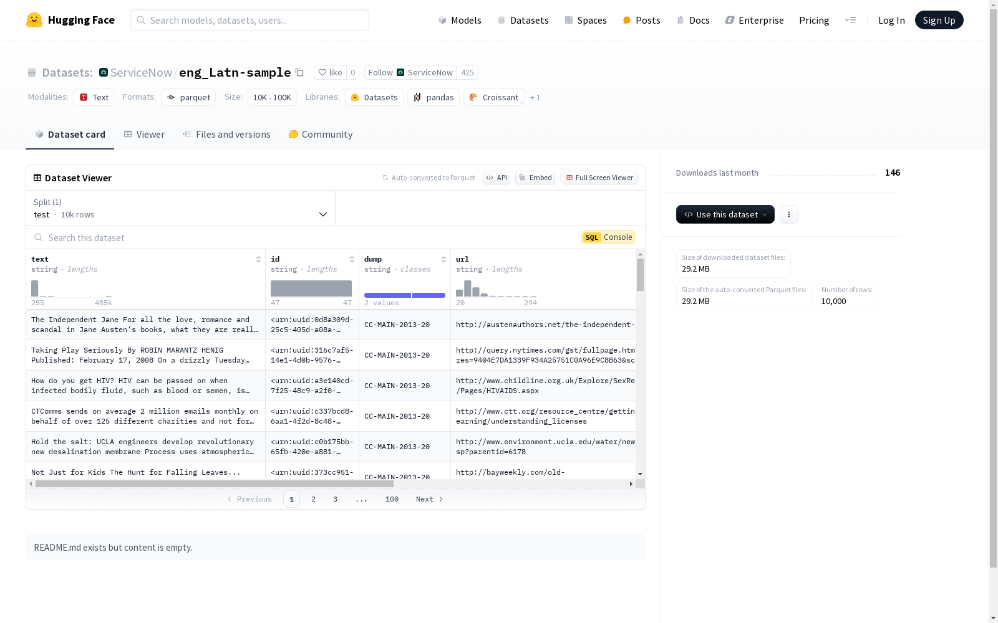Go to page 3 of the dataset
998x623 pixels.
(335, 499)
